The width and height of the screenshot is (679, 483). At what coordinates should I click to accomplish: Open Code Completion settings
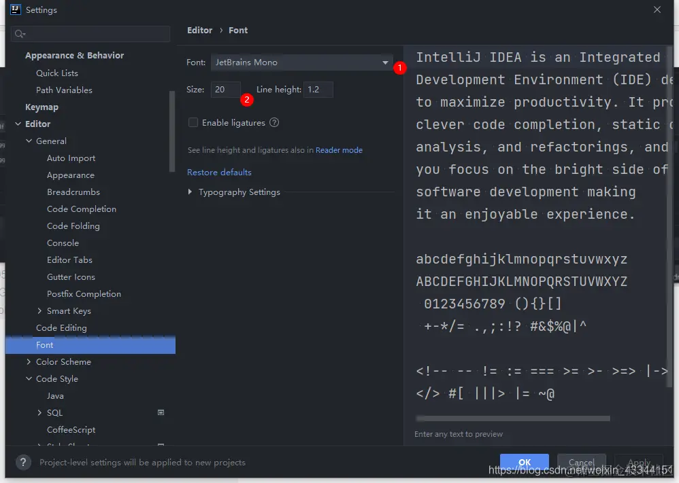[x=82, y=209]
